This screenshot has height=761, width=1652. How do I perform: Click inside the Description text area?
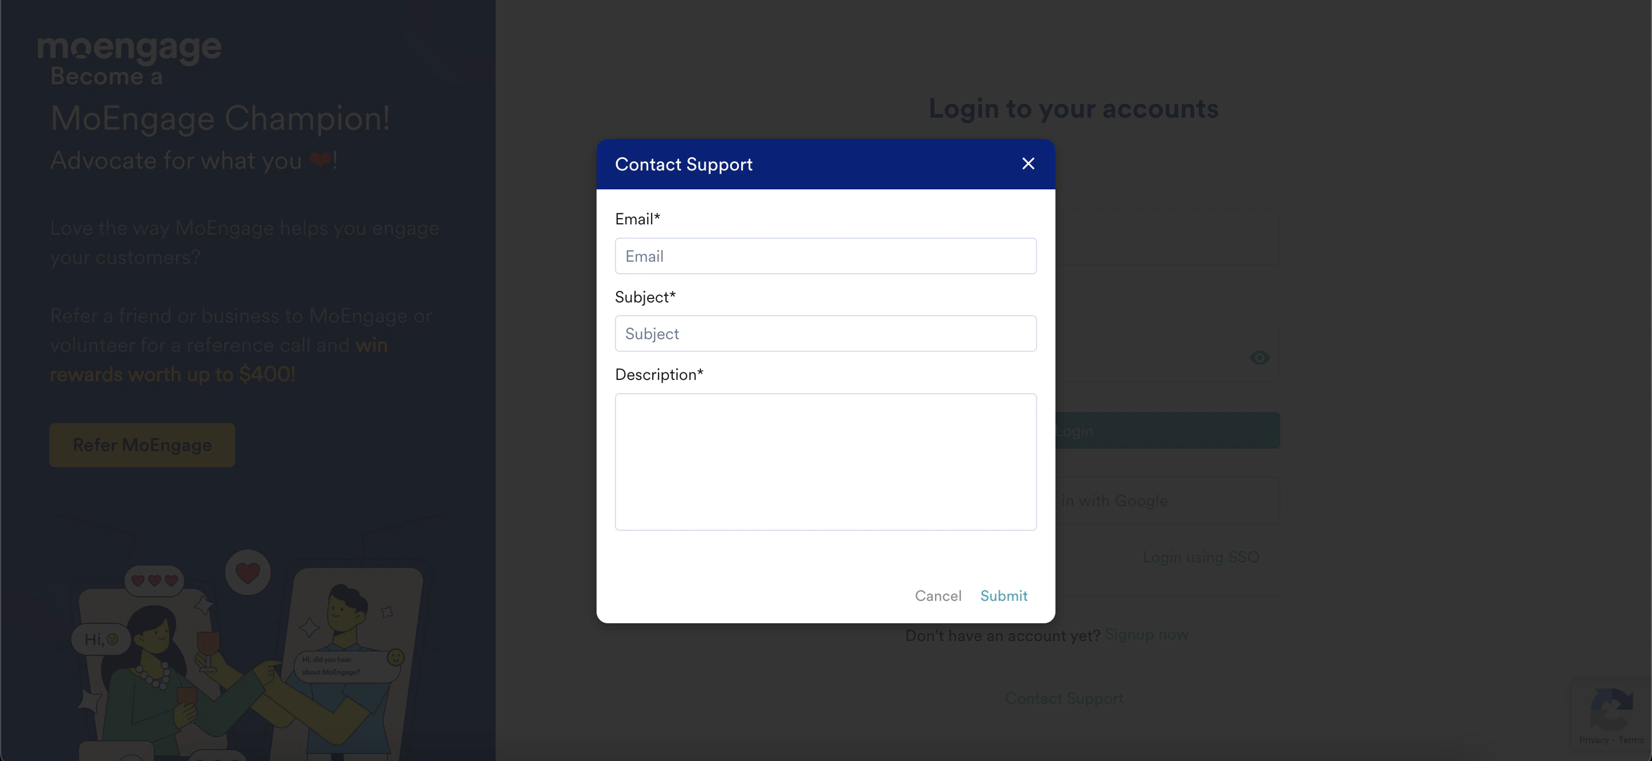click(825, 461)
